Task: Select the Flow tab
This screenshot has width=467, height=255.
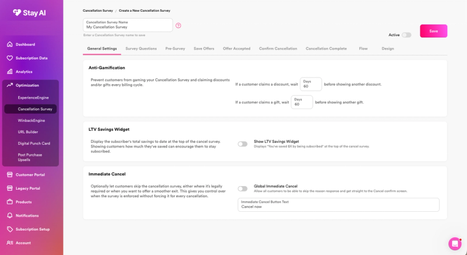Action: pyautogui.click(x=363, y=48)
